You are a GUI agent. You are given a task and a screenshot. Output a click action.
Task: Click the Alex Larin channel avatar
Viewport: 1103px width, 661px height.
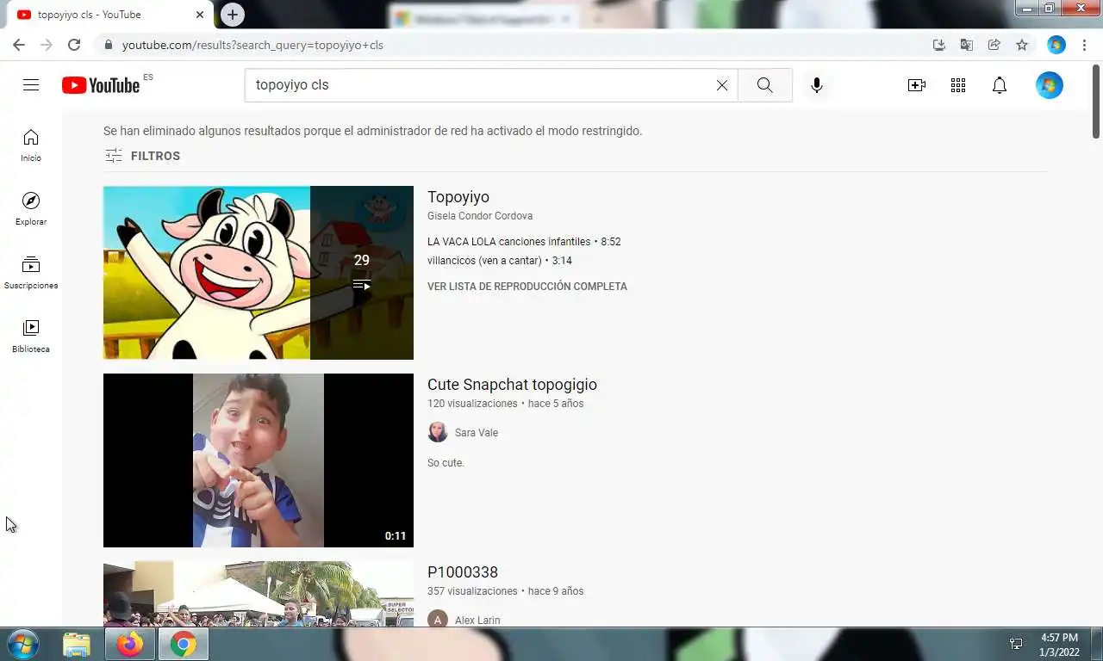[438, 619]
